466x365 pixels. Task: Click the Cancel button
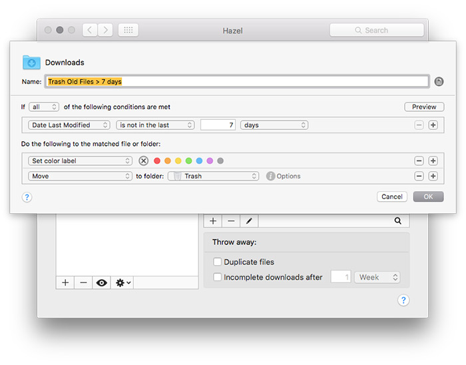[x=391, y=196]
